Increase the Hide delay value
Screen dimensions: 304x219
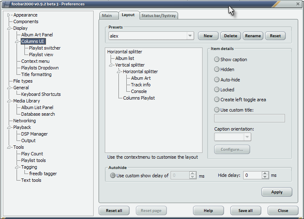[265, 174]
